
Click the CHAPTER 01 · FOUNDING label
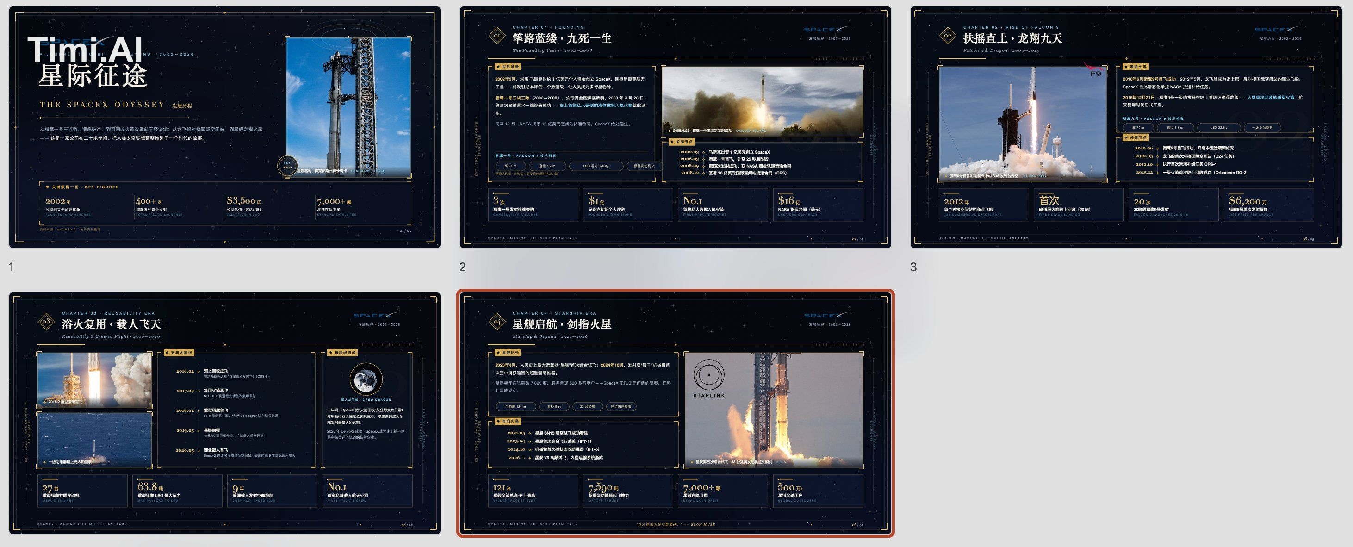tap(548, 27)
